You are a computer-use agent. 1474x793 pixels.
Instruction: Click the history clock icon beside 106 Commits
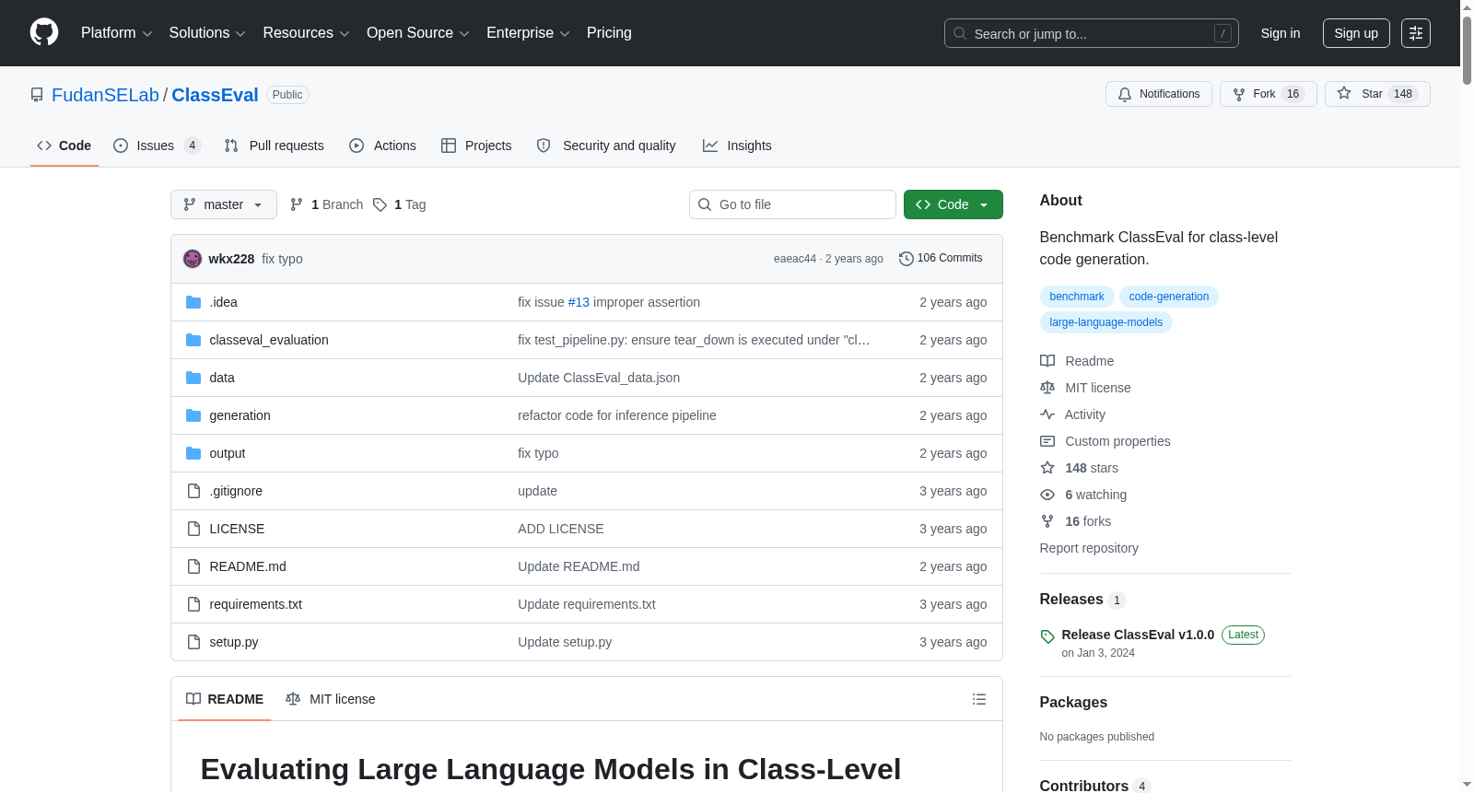[x=907, y=259]
